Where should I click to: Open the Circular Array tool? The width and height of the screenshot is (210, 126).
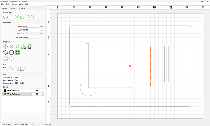[12, 58]
